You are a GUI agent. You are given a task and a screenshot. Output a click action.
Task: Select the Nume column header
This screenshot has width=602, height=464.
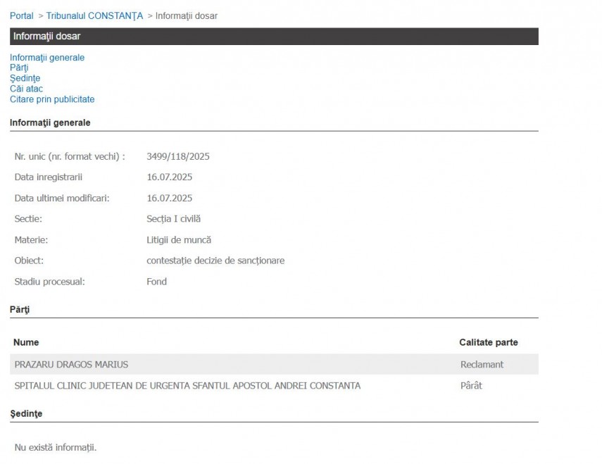point(26,342)
